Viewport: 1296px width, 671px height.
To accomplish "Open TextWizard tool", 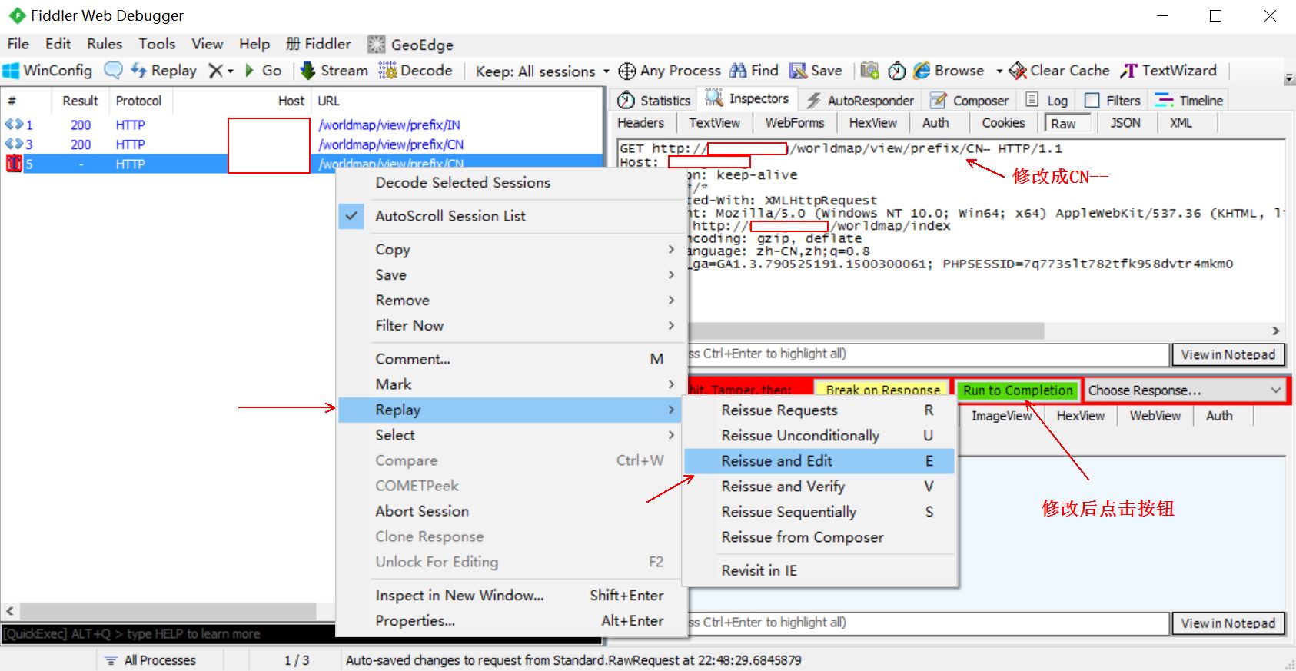I will click(x=1168, y=71).
